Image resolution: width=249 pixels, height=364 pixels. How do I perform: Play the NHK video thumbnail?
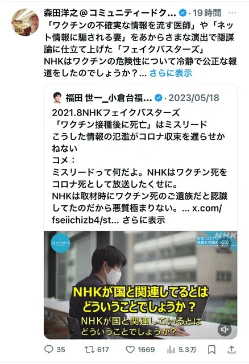pyautogui.click(x=140, y=285)
